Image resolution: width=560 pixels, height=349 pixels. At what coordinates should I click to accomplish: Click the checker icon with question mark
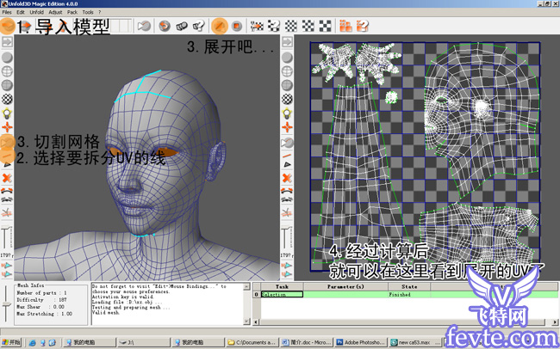274,26
